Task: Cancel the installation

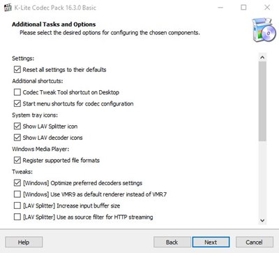Action: click(x=255, y=242)
